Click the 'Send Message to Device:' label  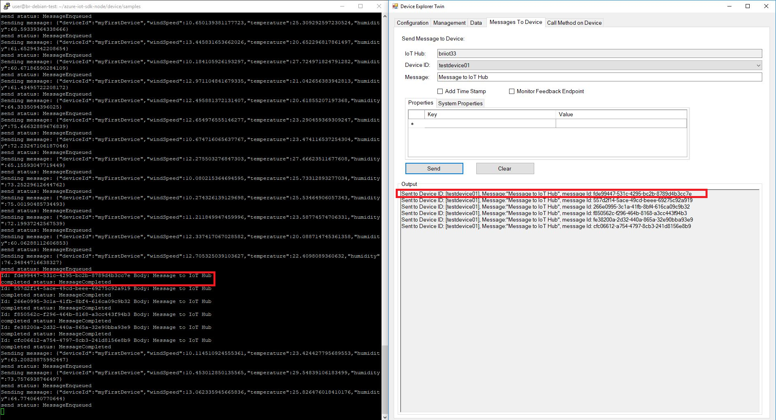[433, 38]
